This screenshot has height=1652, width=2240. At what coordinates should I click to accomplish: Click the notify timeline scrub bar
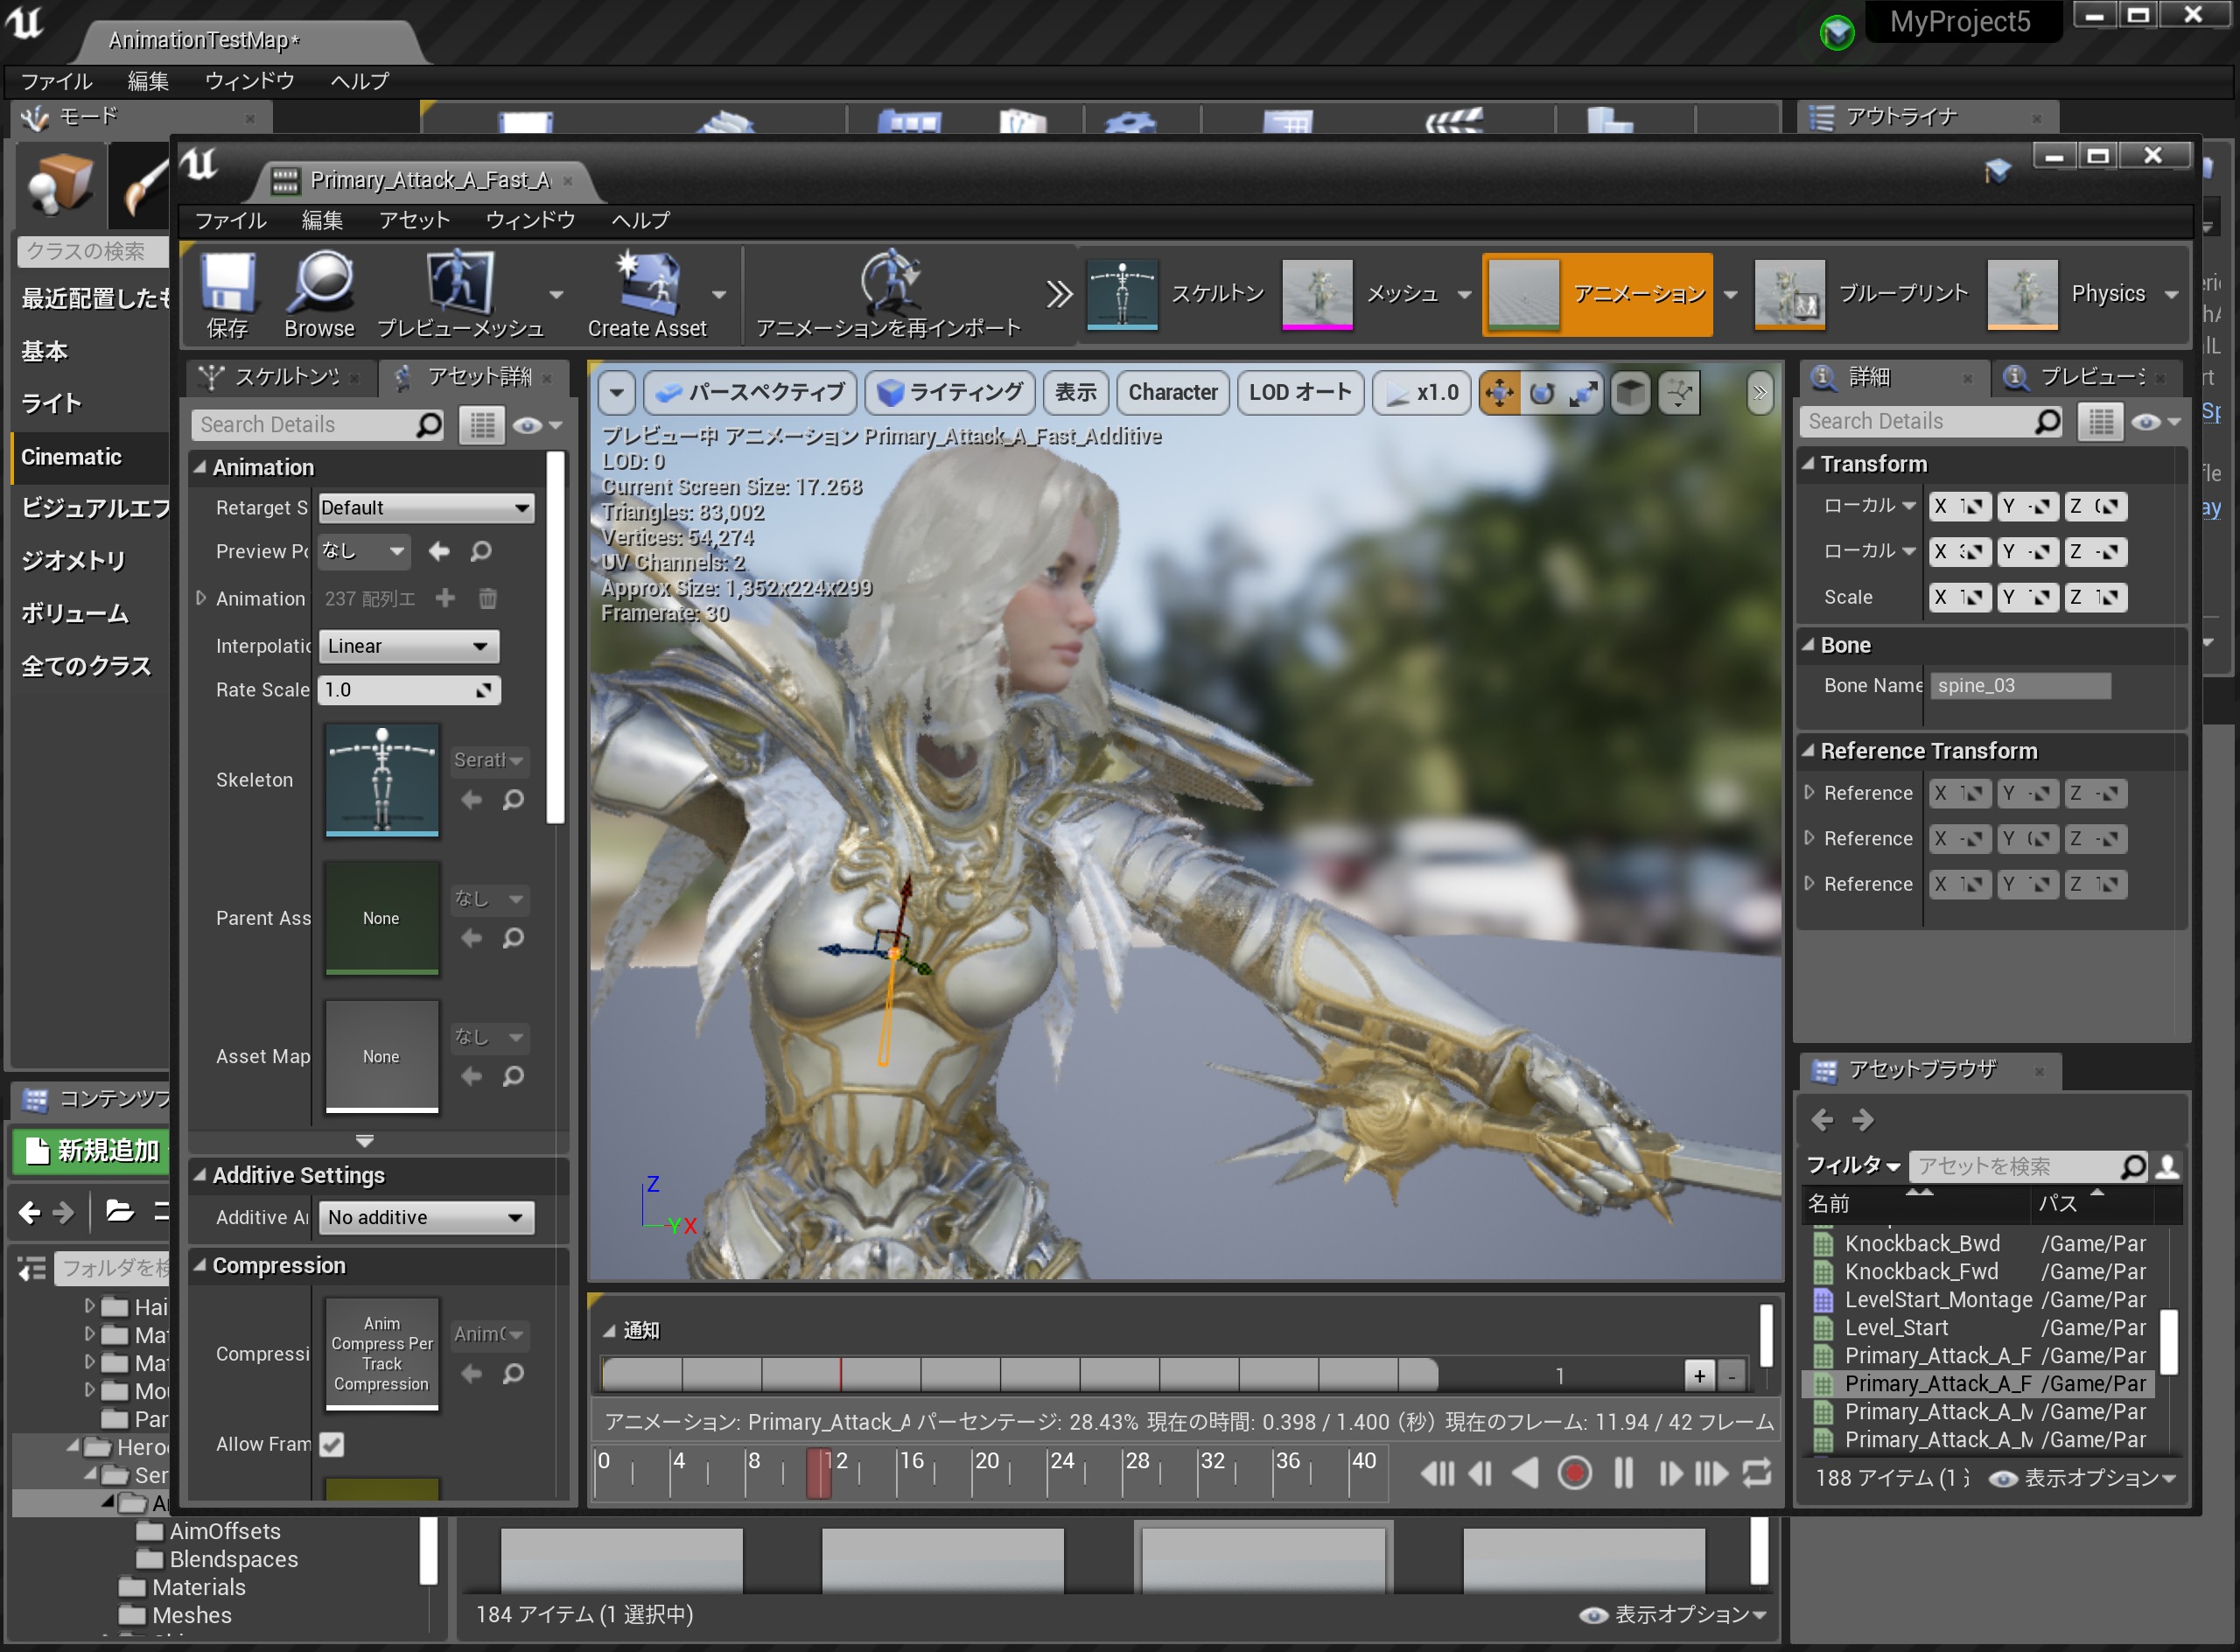click(x=1020, y=1375)
